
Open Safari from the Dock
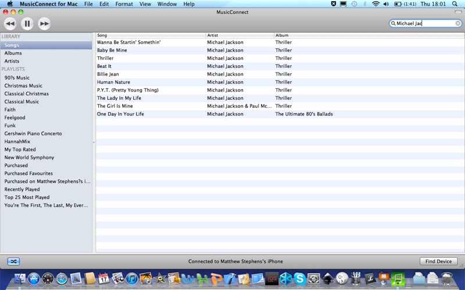[x=62, y=278]
